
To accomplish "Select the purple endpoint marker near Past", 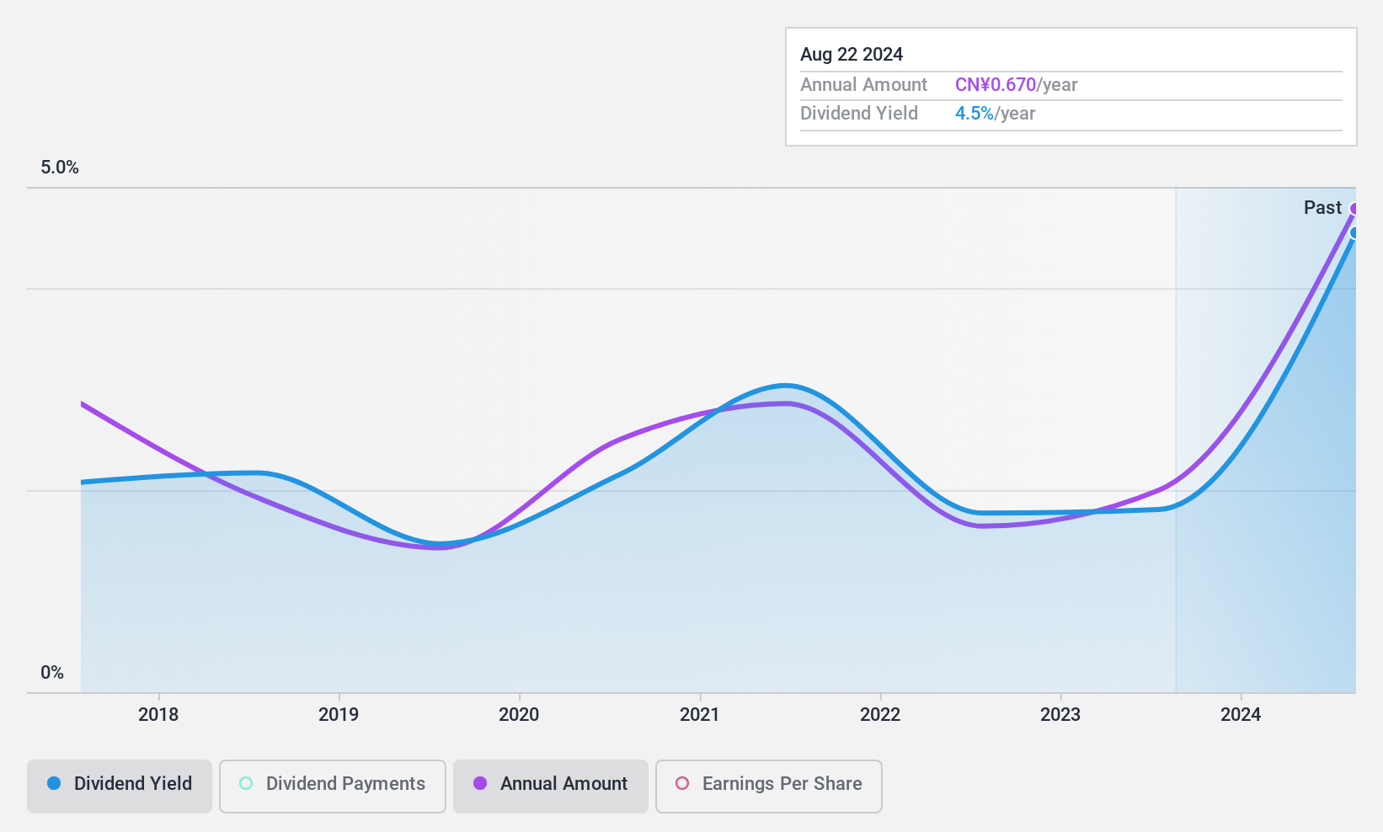I will coord(1354,209).
